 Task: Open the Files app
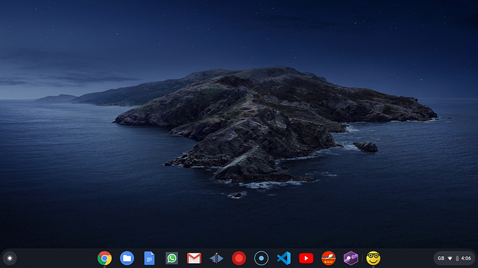(127, 258)
